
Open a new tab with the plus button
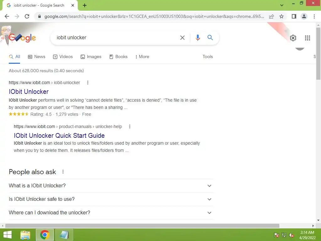[85, 5]
